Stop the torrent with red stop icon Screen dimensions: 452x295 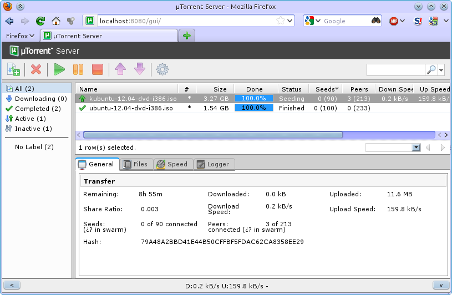pos(98,69)
